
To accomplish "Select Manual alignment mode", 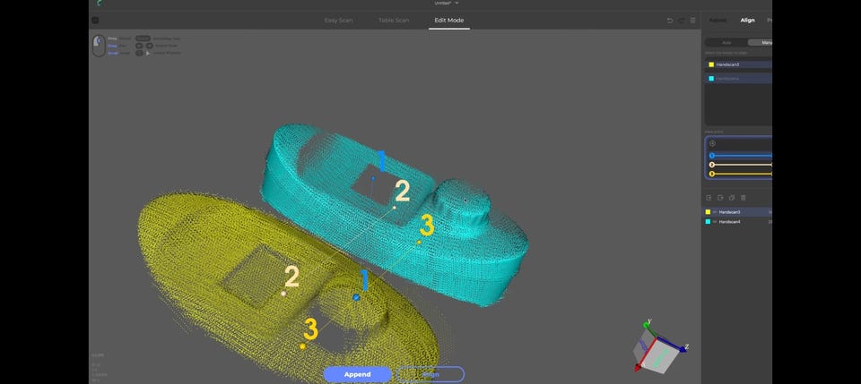I will click(761, 42).
